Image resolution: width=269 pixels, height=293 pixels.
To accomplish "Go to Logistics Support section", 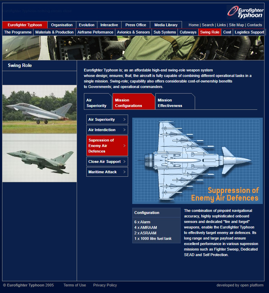I will click(x=249, y=32).
